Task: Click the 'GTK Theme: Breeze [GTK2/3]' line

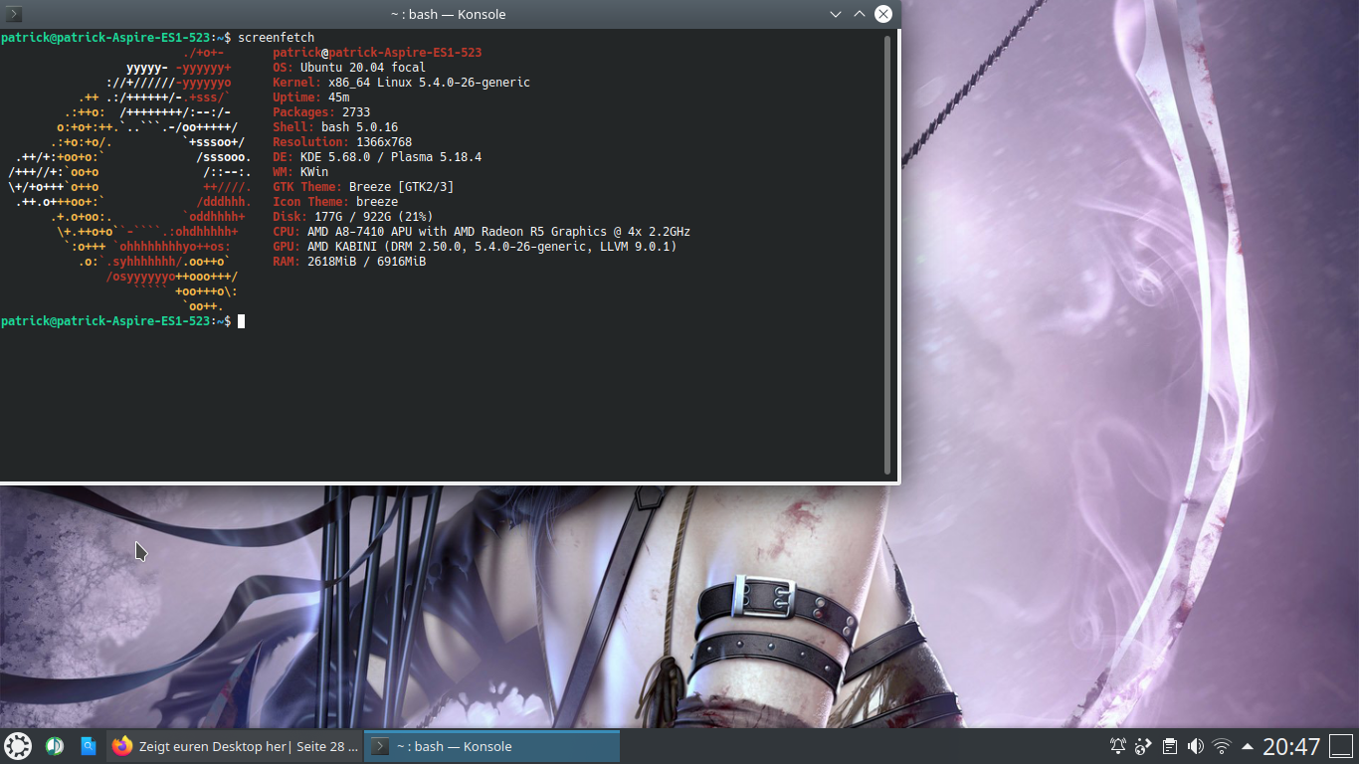Action: (x=363, y=187)
